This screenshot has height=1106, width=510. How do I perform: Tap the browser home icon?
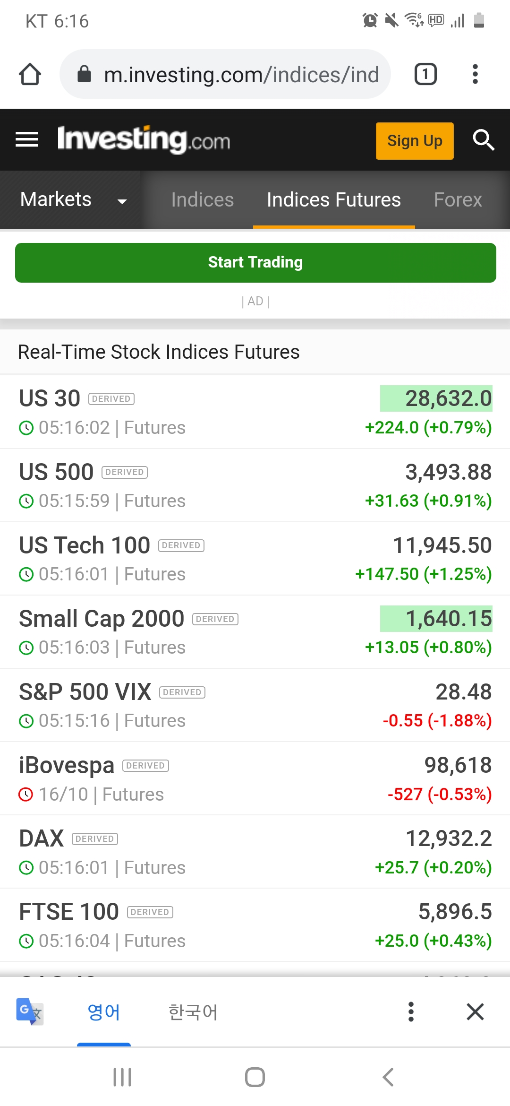30,74
